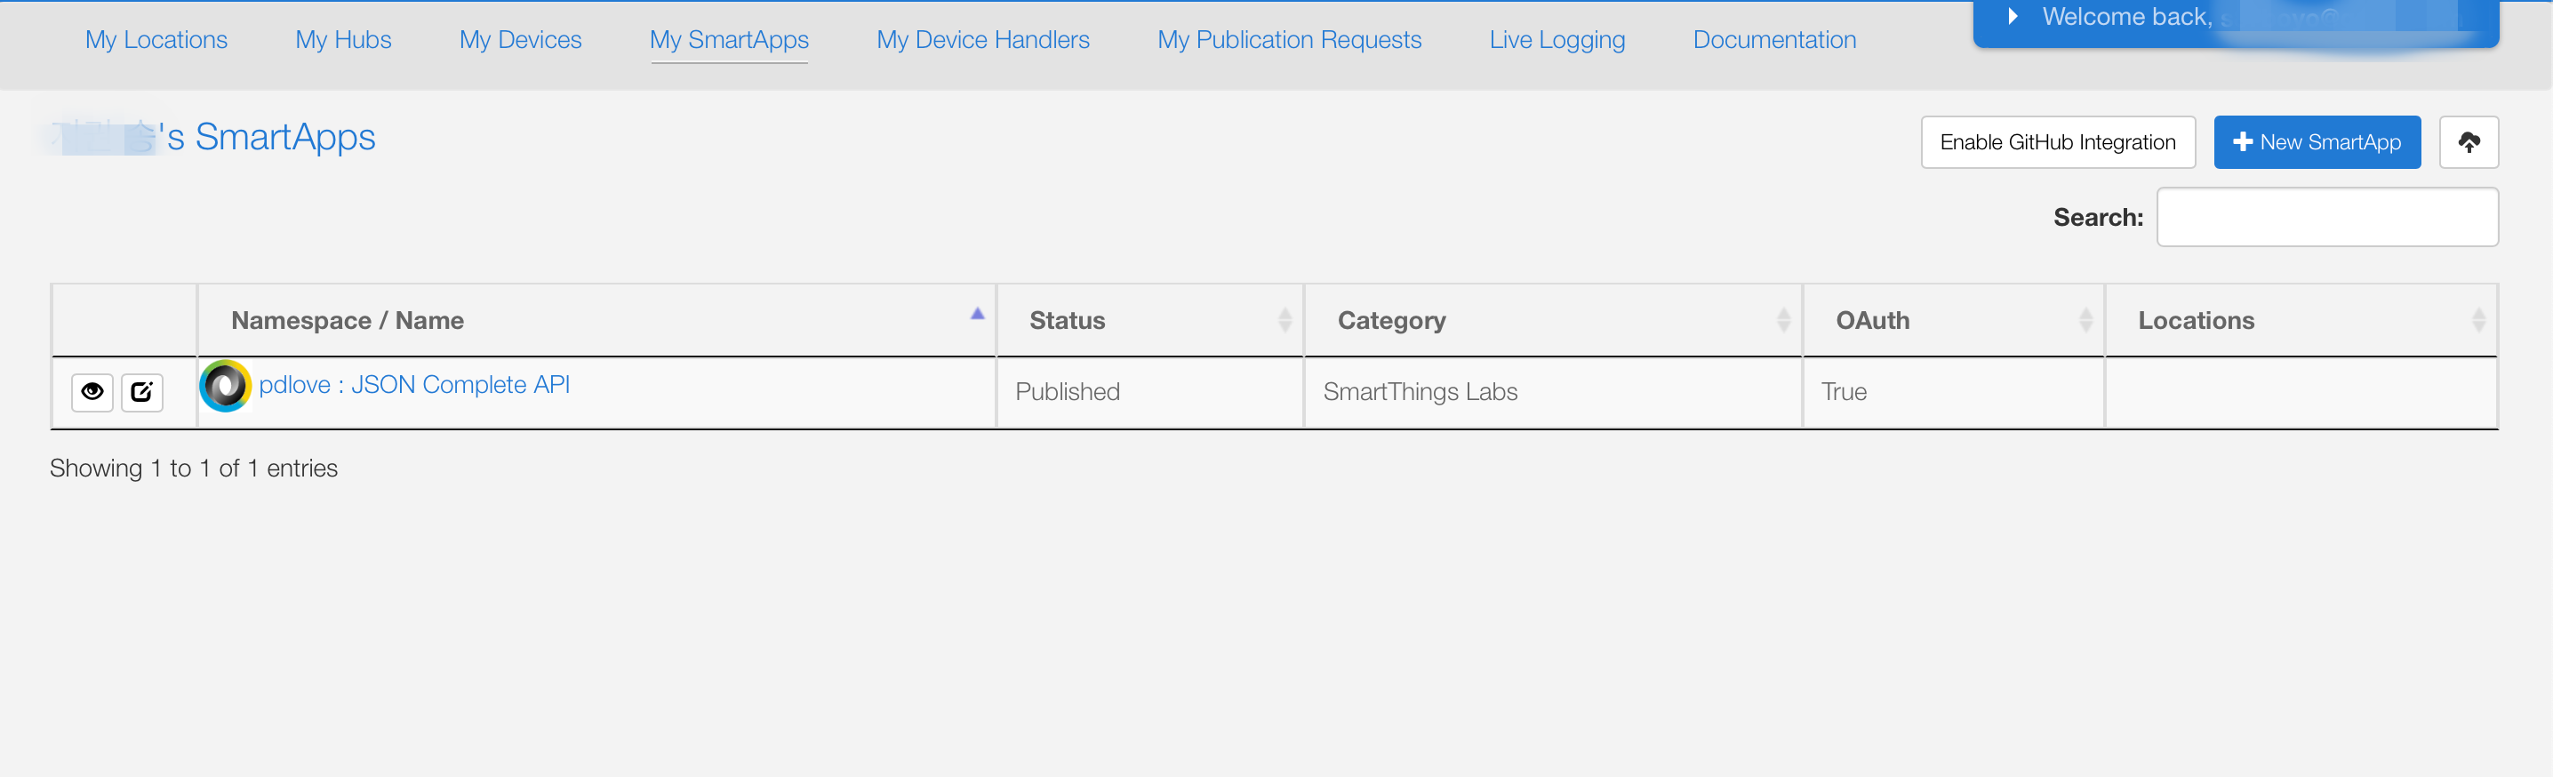The image size is (2553, 777).
Task: Create a New SmartApp
Action: point(2317,141)
